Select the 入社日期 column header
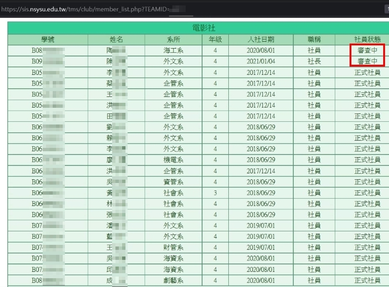Image resolution: width=389 pixels, height=287 pixels. 261,39
